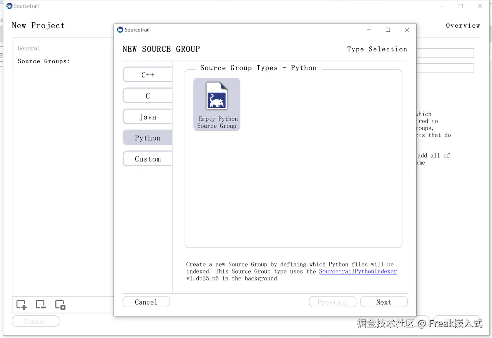The width and height of the screenshot is (492, 338).
Task: Click the Source Group Types - Python label
Action: point(258,68)
